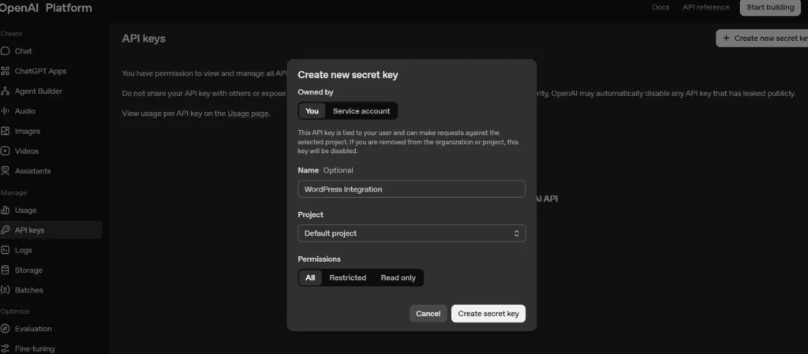This screenshot has width=808, height=354.
Task: Click the Chat speech bubble icon
Action: [x=6, y=51]
